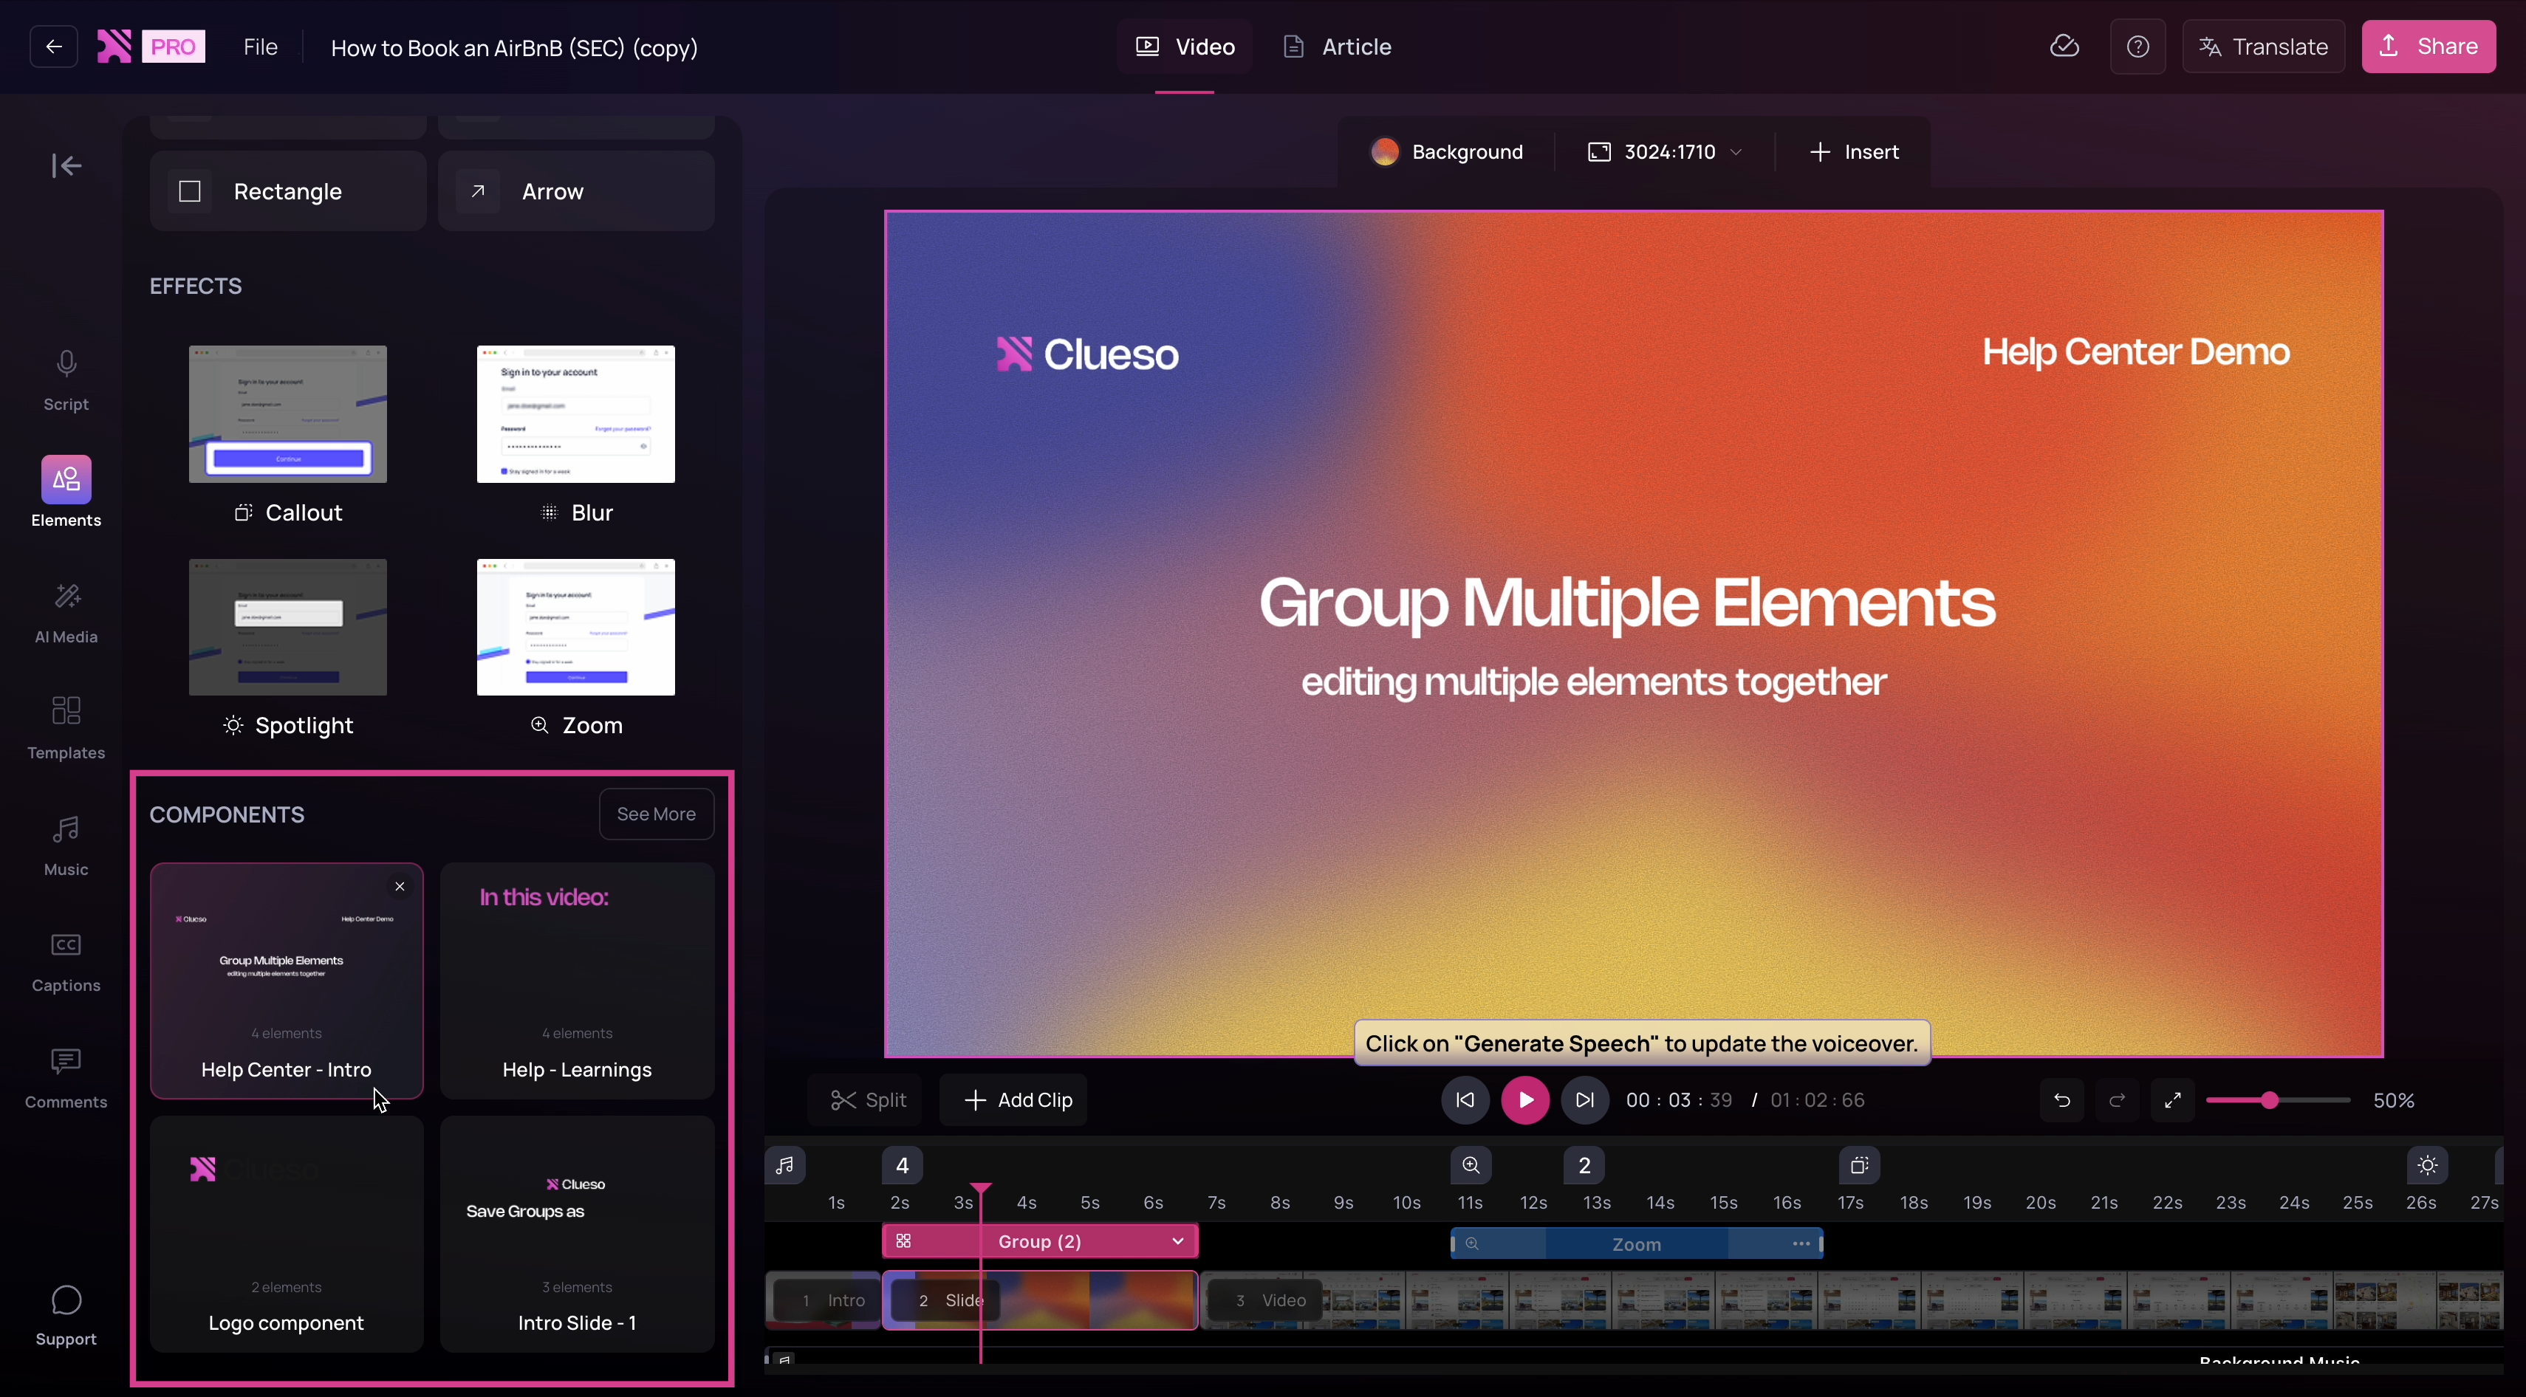This screenshot has height=1397, width=2526.
Task: Expand the Group (2) dropdown chevron
Action: [1177, 1241]
